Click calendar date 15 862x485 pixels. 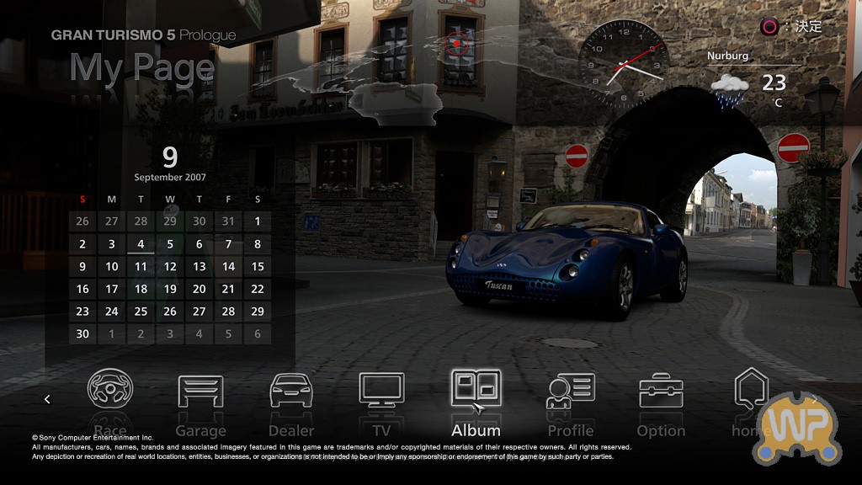tap(258, 267)
